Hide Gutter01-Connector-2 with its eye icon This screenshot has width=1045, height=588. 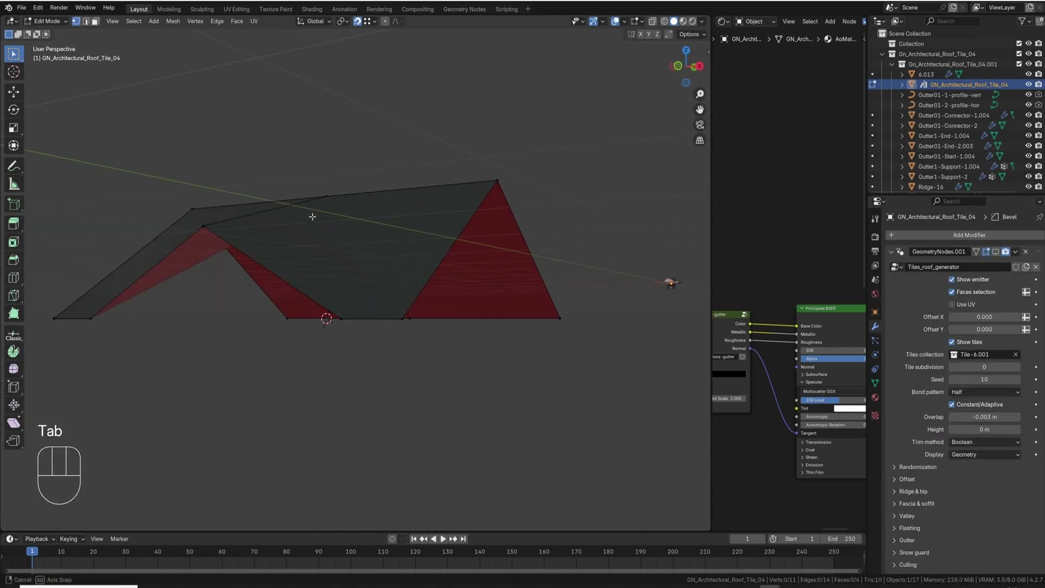pos(1028,125)
